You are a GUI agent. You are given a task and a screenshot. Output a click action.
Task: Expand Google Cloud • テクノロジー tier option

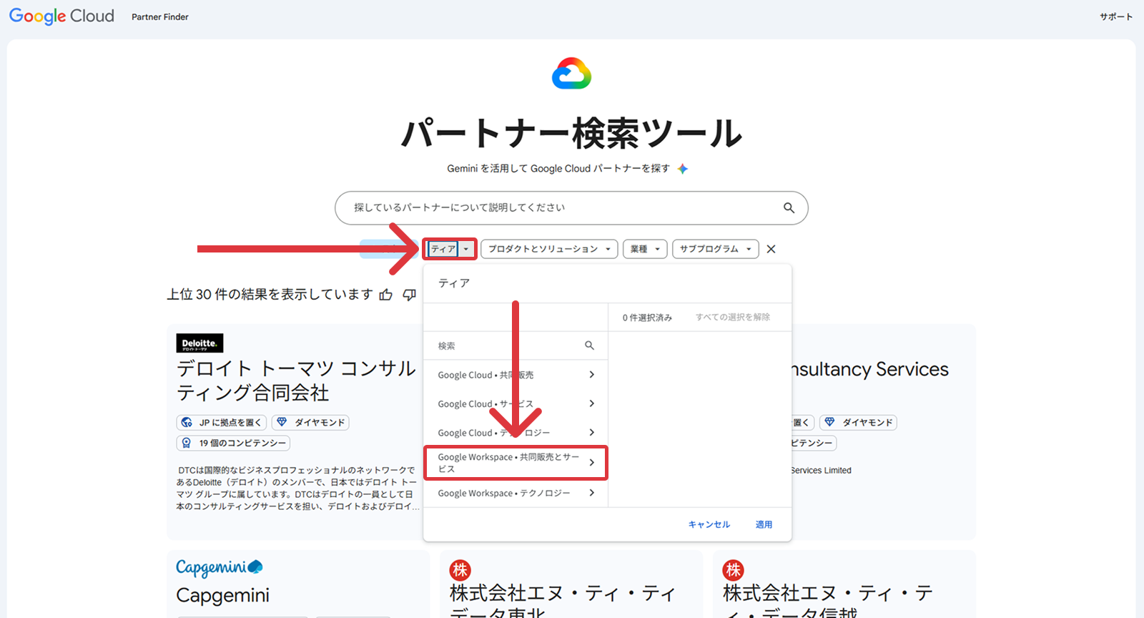[x=516, y=433]
